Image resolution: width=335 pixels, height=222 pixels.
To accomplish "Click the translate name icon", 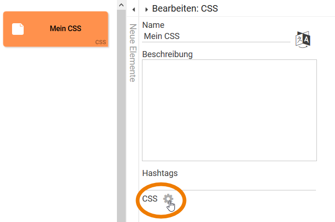I will click(x=303, y=39).
